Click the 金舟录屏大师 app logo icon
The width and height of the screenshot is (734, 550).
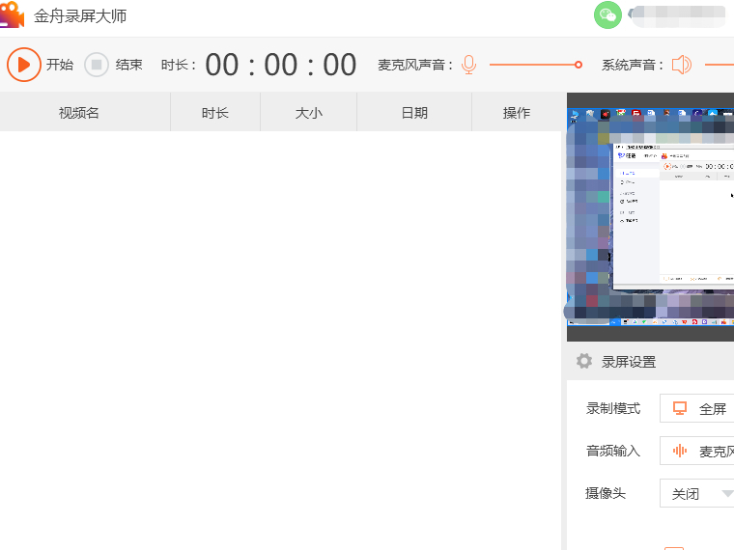[x=12, y=14]
